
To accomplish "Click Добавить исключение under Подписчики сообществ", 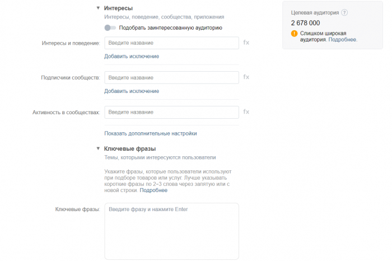I will point(132,91).
